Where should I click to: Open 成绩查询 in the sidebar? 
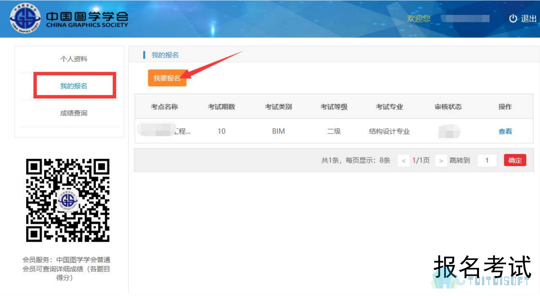pos(74,113)
